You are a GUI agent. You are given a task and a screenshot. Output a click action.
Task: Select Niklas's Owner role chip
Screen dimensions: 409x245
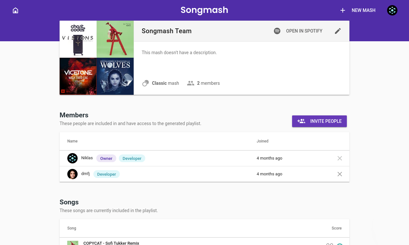tap(106, 158)
